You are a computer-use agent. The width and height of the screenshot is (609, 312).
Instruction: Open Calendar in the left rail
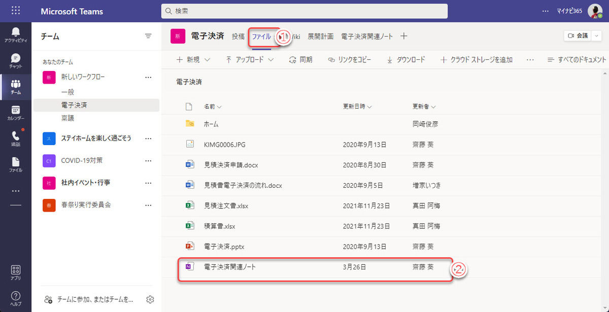pyautogui.click(x=16, y=113)
